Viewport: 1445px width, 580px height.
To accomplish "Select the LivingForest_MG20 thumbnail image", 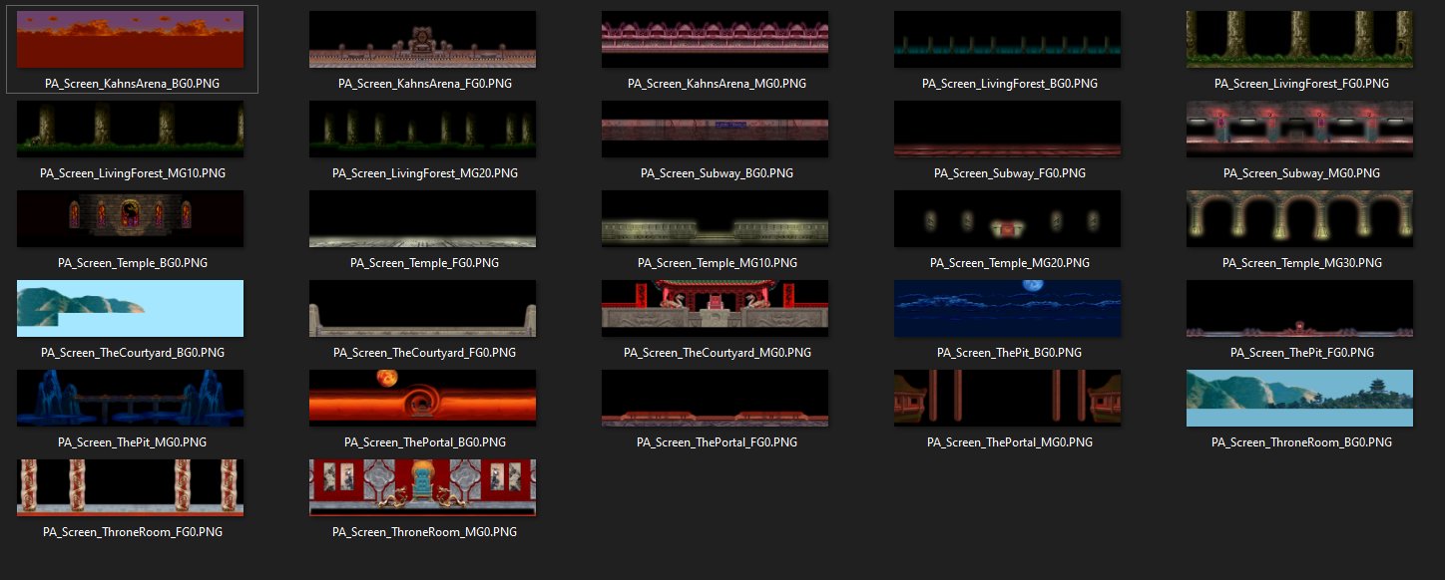I will point(423,130).
